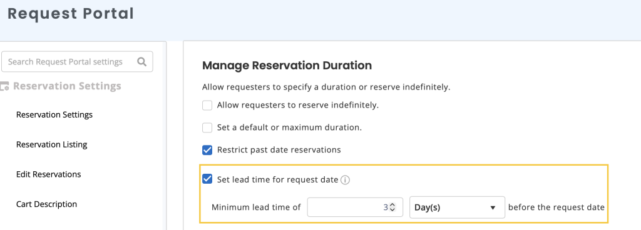The image size is (641, 230).
Task: Click the 'Minimum lead time of' label
Action: click(256, 207)
